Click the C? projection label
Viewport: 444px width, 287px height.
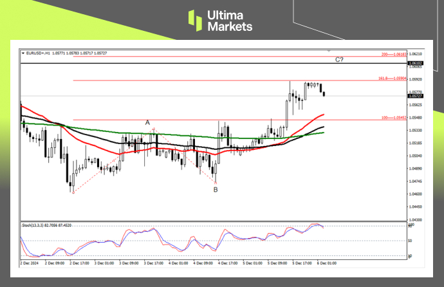click(x=340, y=60)
